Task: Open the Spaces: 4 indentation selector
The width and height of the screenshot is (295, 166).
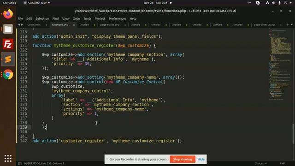Action: pos(261,163)
